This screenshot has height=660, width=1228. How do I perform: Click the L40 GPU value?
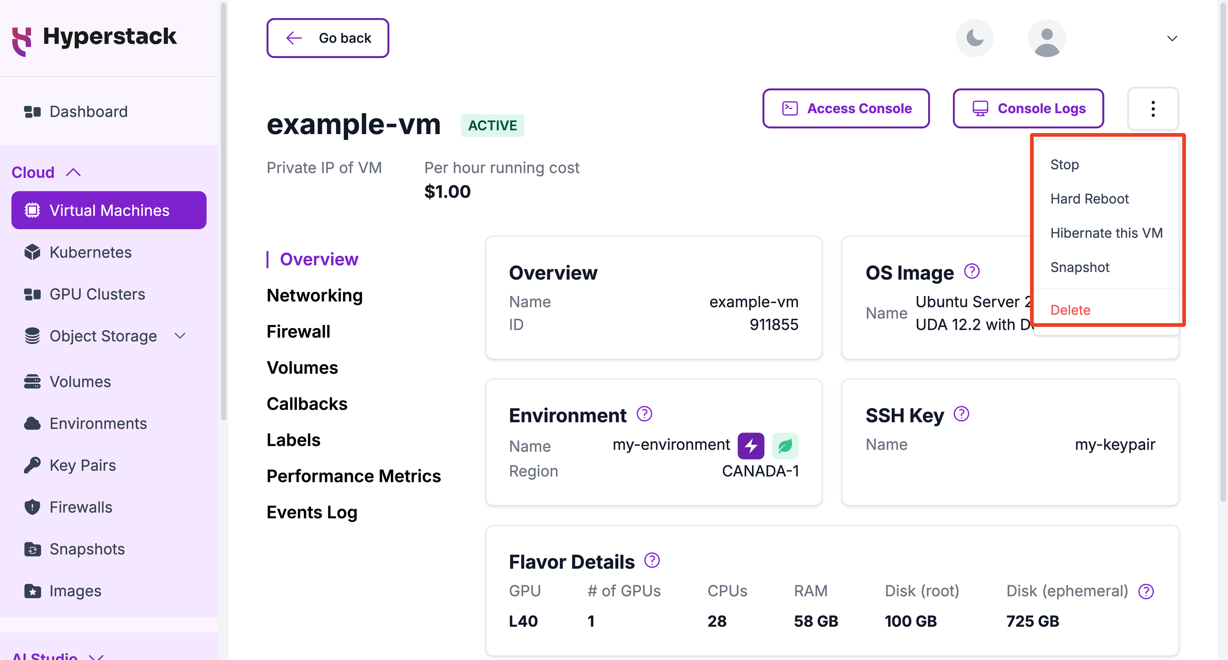[523, 621]
